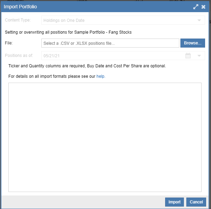Image resolution: width=211 pixels, height=209 pixels.
Task: Click the "Positions as of:" label
Action: (19, 56)
